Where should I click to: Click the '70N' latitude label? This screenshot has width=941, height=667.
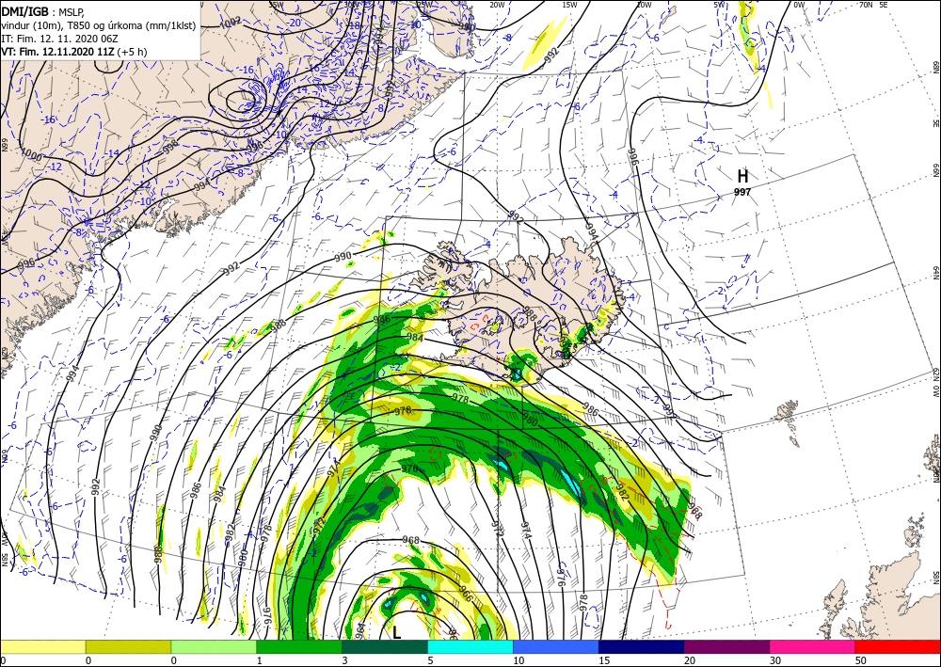(866, 5)
